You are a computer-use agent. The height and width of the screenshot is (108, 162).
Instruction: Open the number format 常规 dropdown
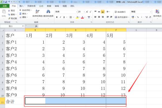click(x=151, y=12)
